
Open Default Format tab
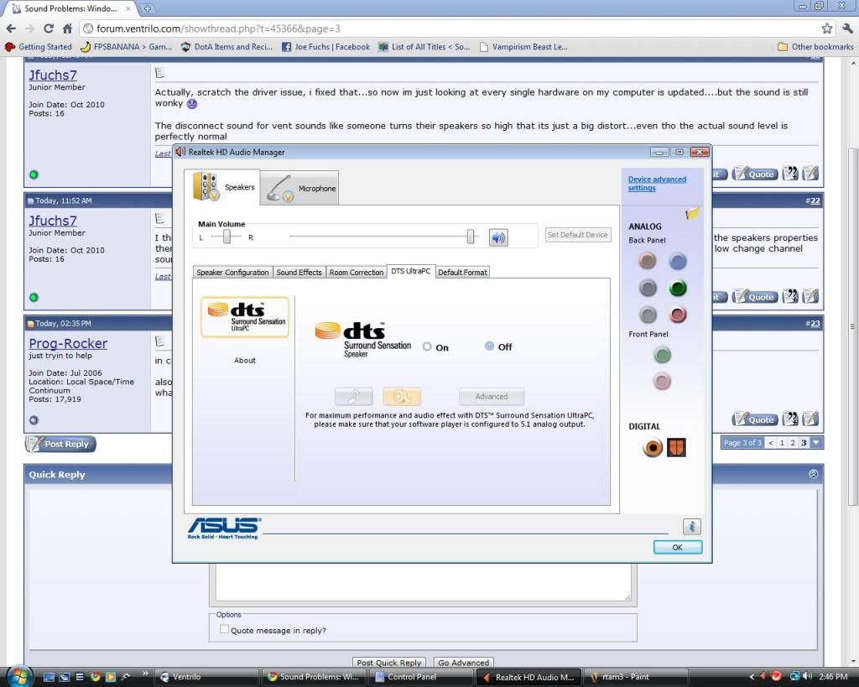[x=462, y=273]
